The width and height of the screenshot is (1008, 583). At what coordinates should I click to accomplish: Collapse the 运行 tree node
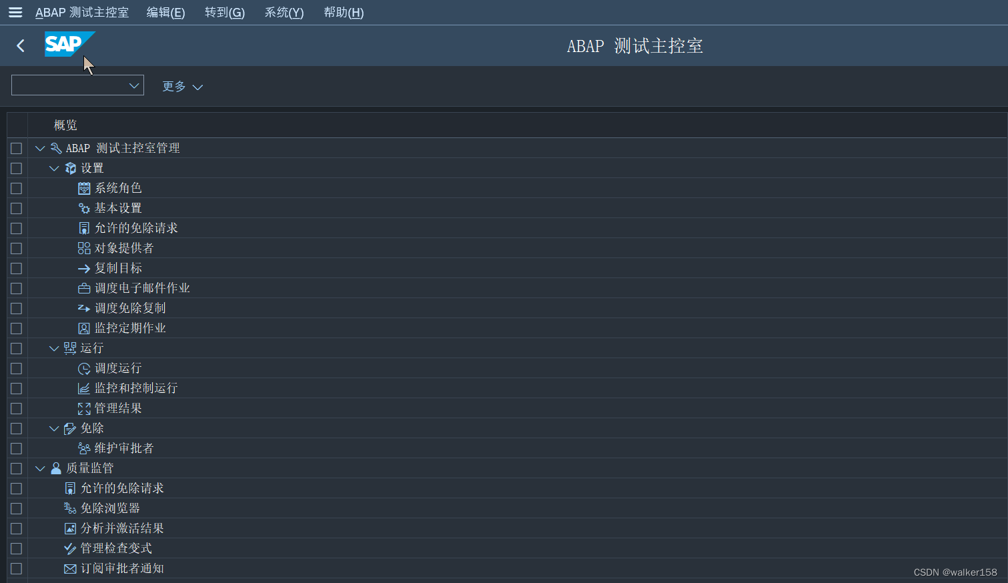click(x=54, y=348)
